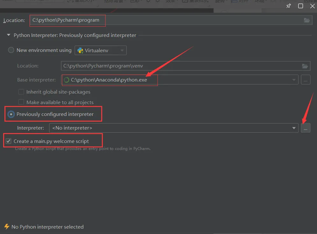Click ellipsis button beside Interpreter dropdown

tap(306, 128)
